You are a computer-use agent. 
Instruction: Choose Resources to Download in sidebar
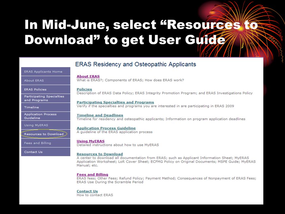click(46, 134)
